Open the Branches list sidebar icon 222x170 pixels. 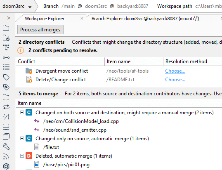tap(6, 67)
